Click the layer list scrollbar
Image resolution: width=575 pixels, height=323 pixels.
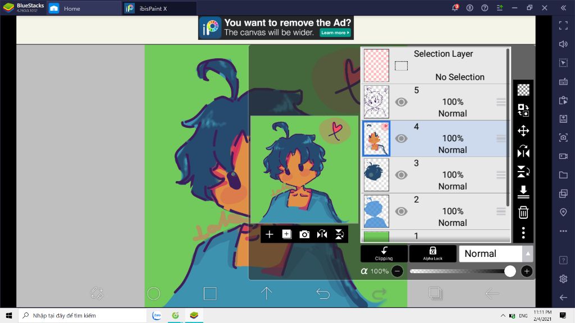click(508, 127)
